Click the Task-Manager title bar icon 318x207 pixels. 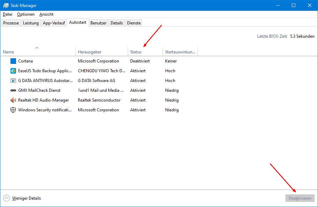coord(6,6)
